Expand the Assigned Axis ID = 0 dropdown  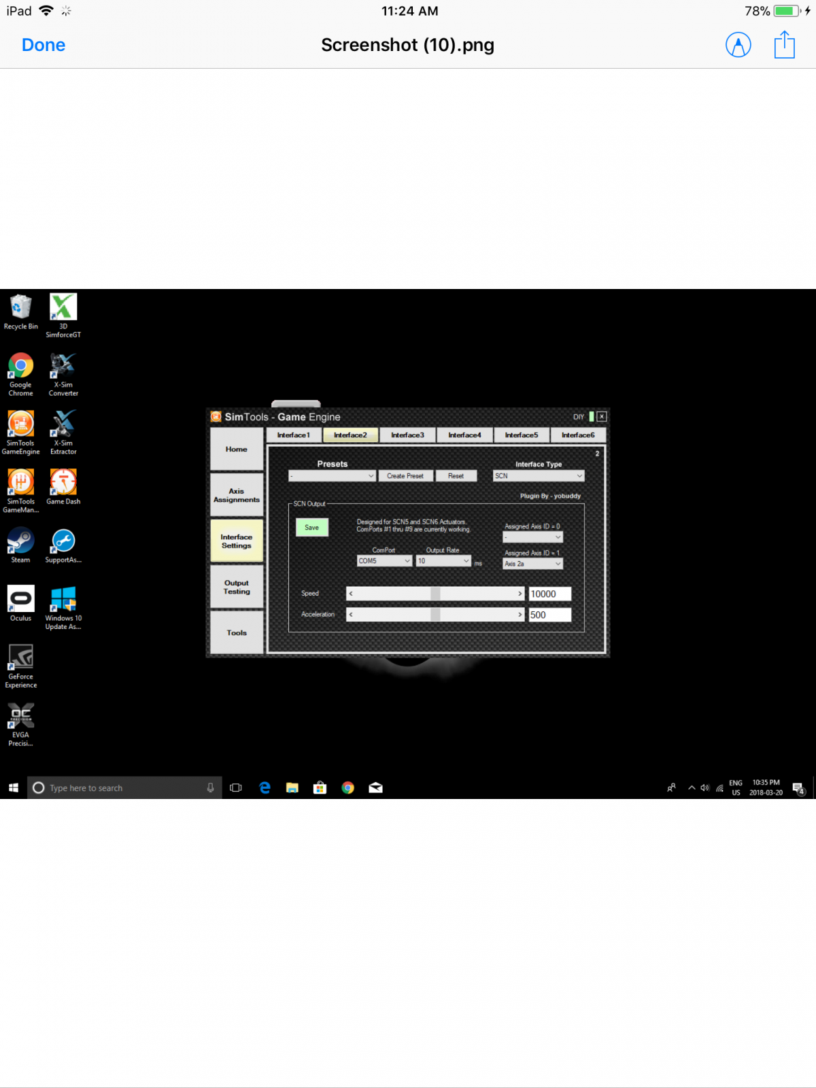pyautogui.click(x=532, y=537)
